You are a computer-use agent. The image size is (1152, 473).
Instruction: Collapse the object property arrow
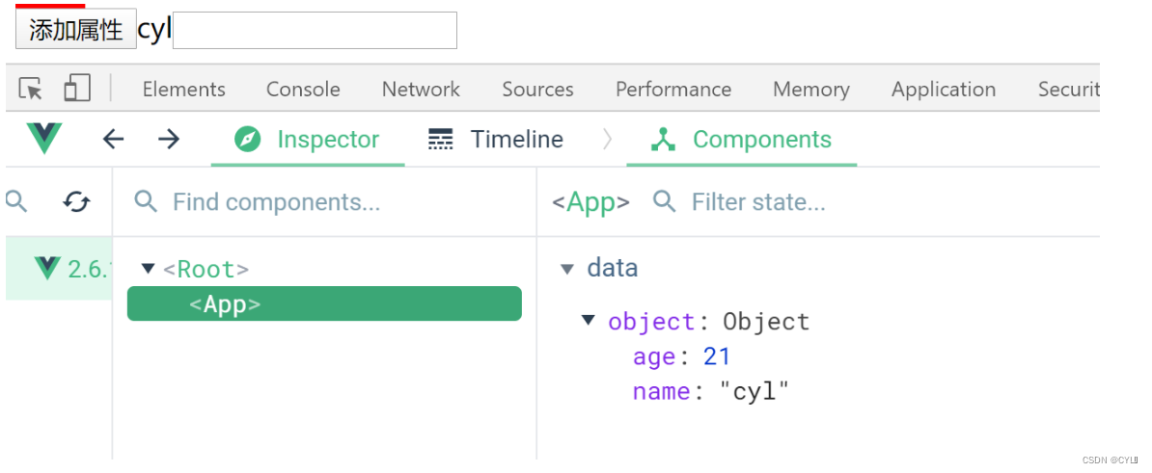coord(589,321)
